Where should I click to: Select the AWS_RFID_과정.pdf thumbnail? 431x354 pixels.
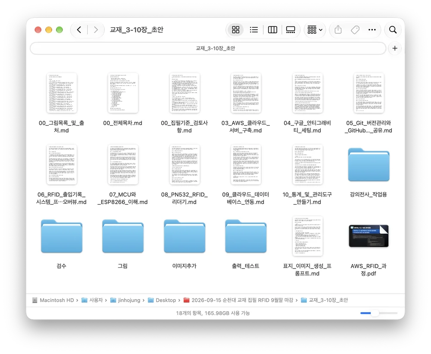(x=369, y=236)
